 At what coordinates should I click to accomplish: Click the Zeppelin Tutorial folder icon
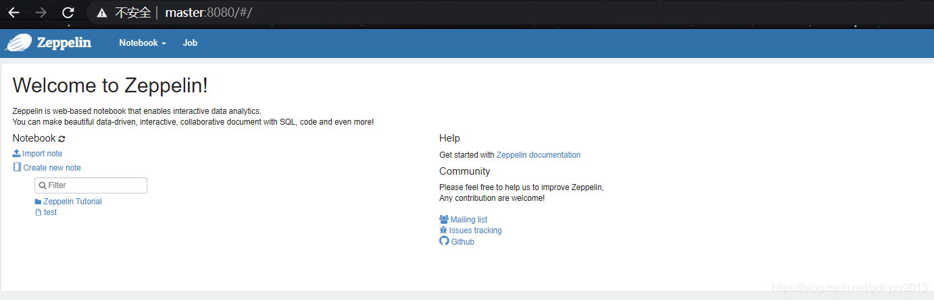point(38,202)
